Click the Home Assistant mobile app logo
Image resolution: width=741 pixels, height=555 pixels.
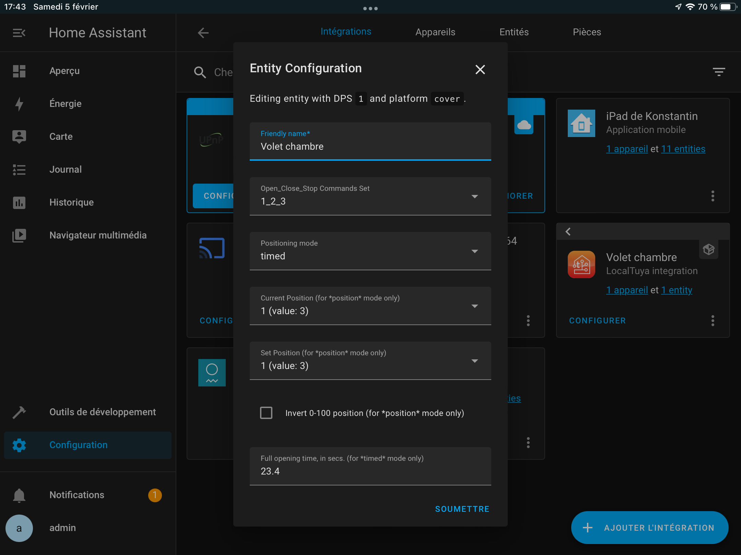(581, 123)
